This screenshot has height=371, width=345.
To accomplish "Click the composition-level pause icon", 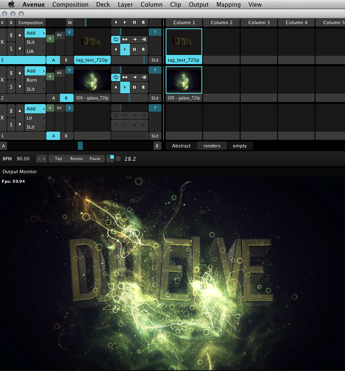I will coord(134,22).
